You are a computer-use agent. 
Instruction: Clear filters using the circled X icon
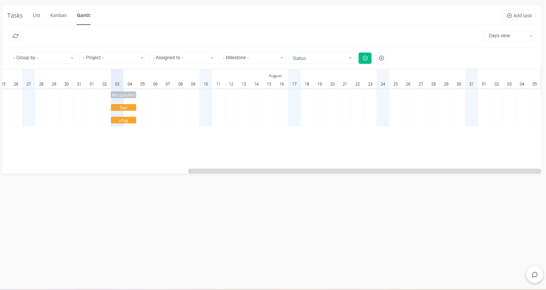(x=382, y=58)
